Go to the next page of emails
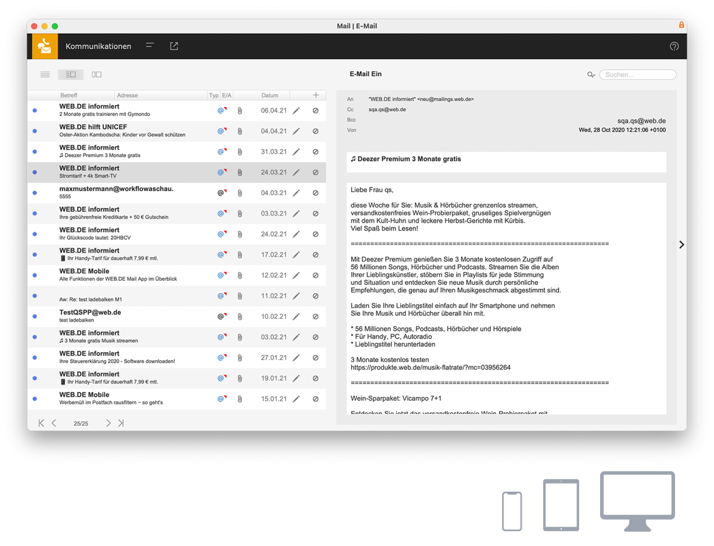714x546 pixels. 108,423
